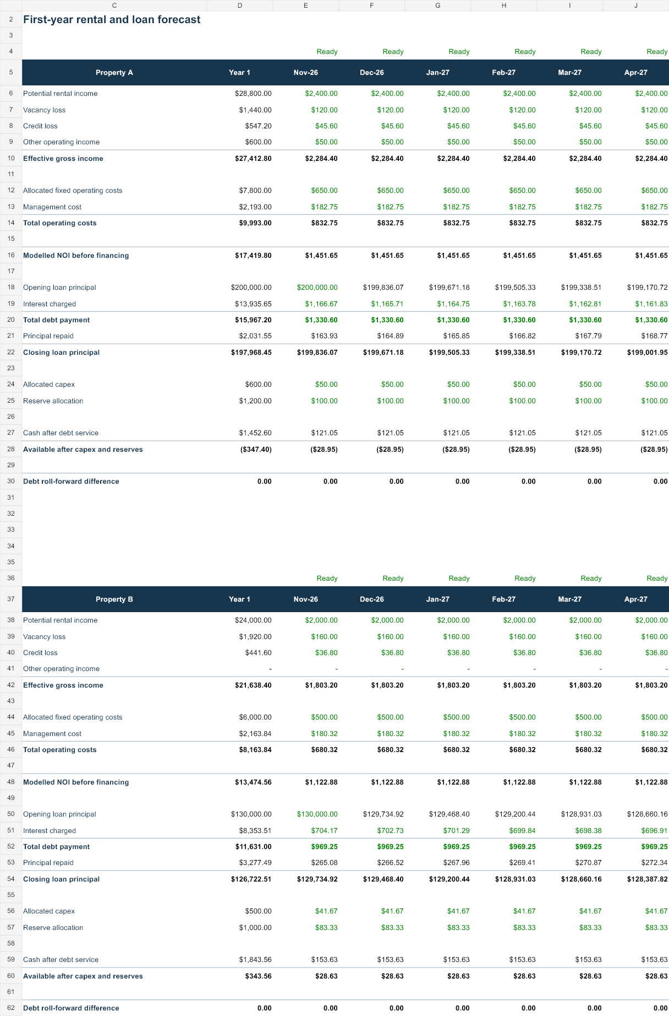This screenshot has width=669, height=1016.
Task: Select Property A Year 1 management cost $2,193.00
Action: [255, 207]
